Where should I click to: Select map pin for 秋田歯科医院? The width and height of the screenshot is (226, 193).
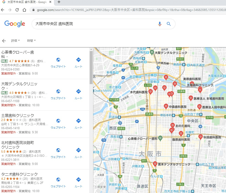[200, 137]
